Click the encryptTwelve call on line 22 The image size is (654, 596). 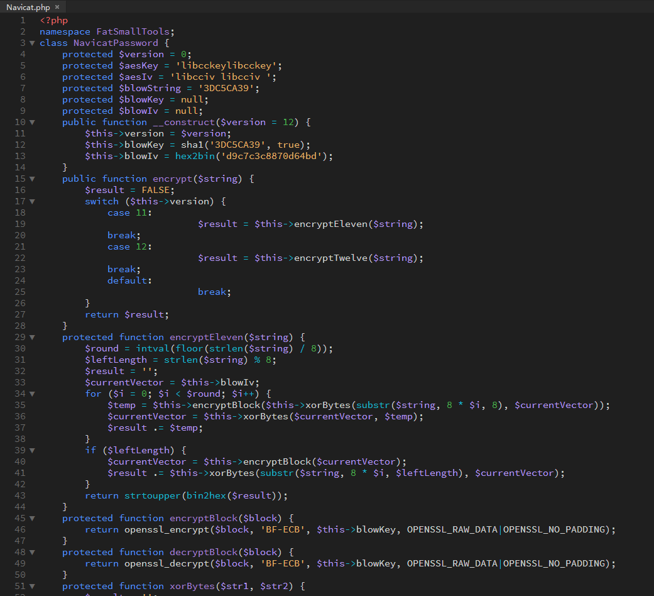pos(331,258)
